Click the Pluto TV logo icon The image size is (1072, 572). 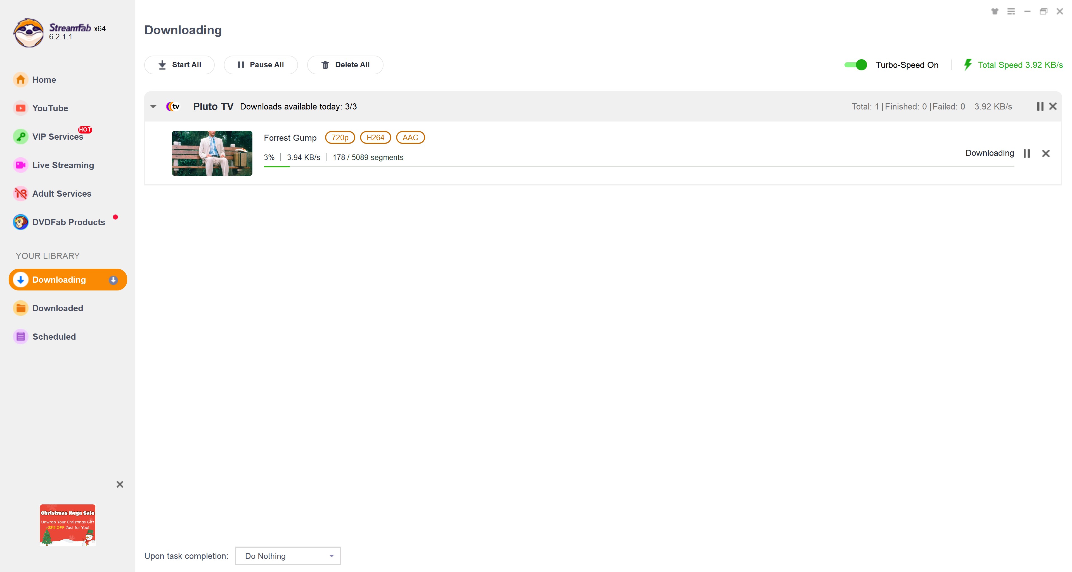[173, 106]
